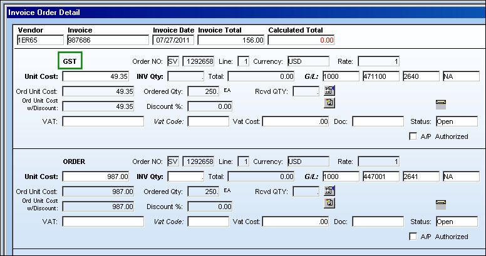Click the Invoice Order Detail title bar
This screenshot has height=256, width=486.
[x=246, y=13]
